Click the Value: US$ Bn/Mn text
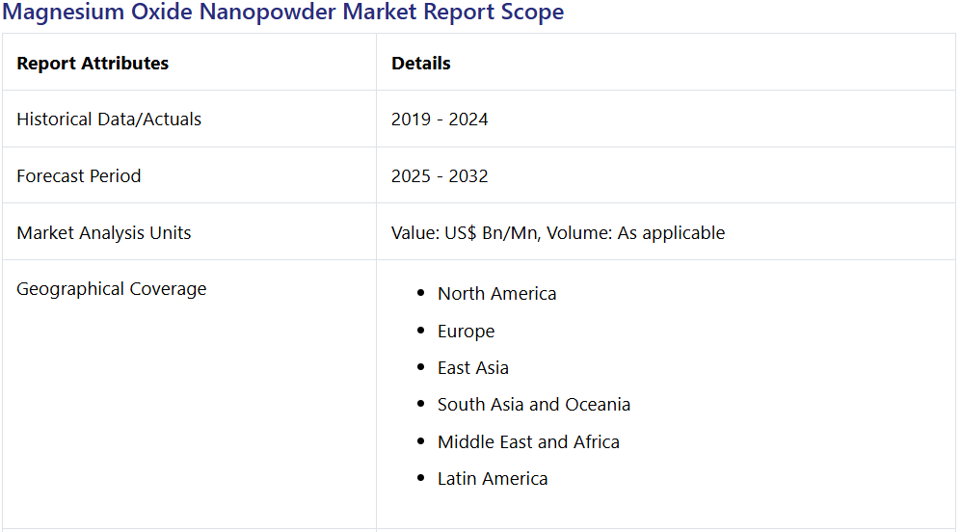 point(466,233)
